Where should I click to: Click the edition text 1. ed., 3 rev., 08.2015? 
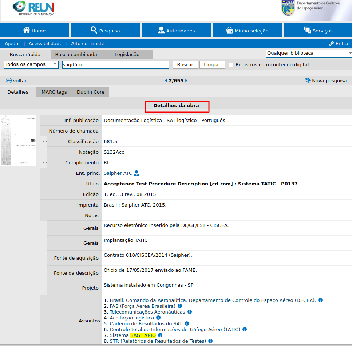click(130, 194)
